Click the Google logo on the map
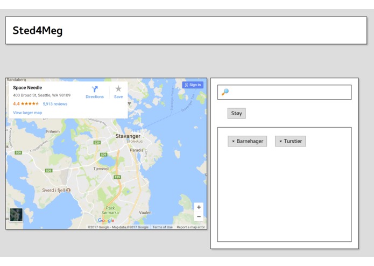Screen dimensions: 374x266 click(106, 220)
